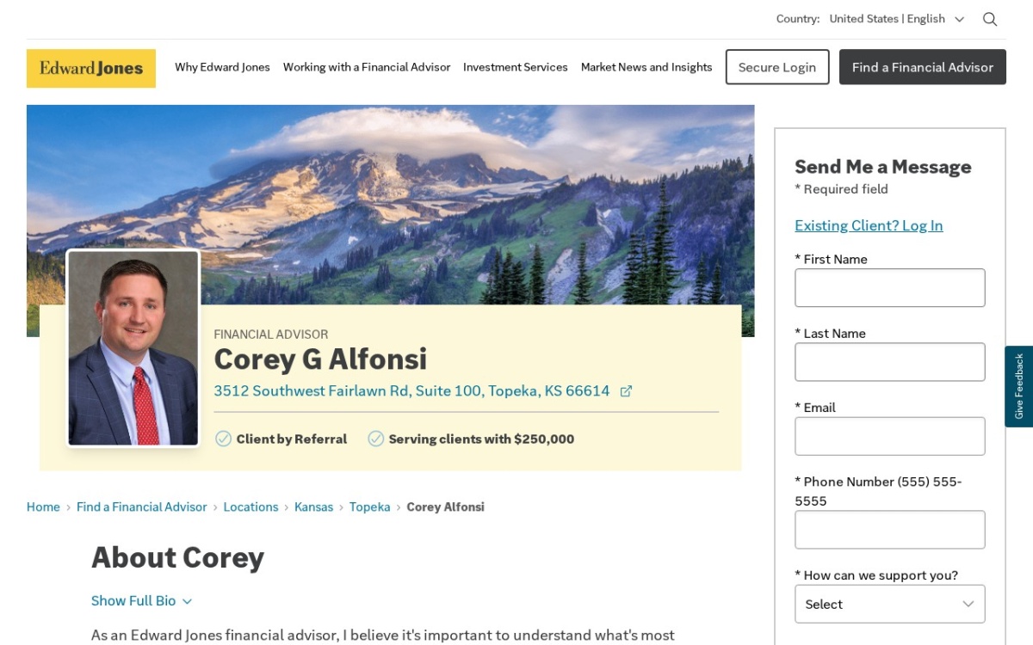Focus the First Name input field
This screenshot has width=1033, height=645.
(889, 288)
